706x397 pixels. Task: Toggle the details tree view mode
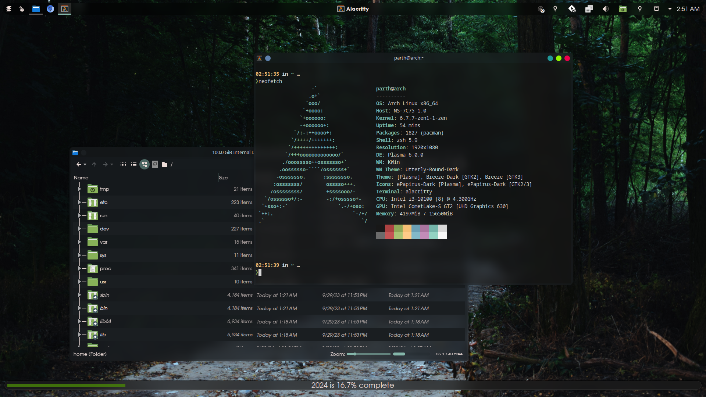[x=145, y=164]
